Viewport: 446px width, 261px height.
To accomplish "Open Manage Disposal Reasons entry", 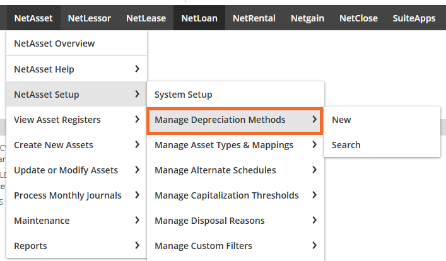I will 235,221.
